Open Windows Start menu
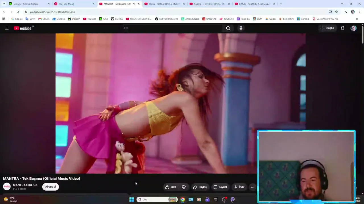This screenshot has height=204, width=364. [132, 199]
